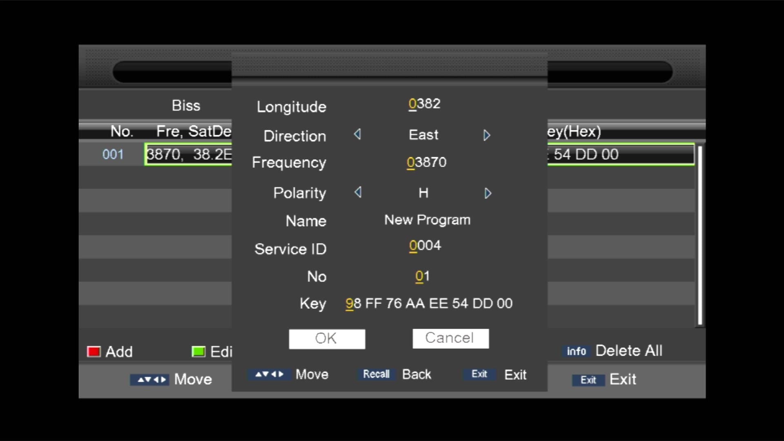This screenshot has width=784, height=441.
Task: Click the red Add color button icon
Action: click(94, 352)
